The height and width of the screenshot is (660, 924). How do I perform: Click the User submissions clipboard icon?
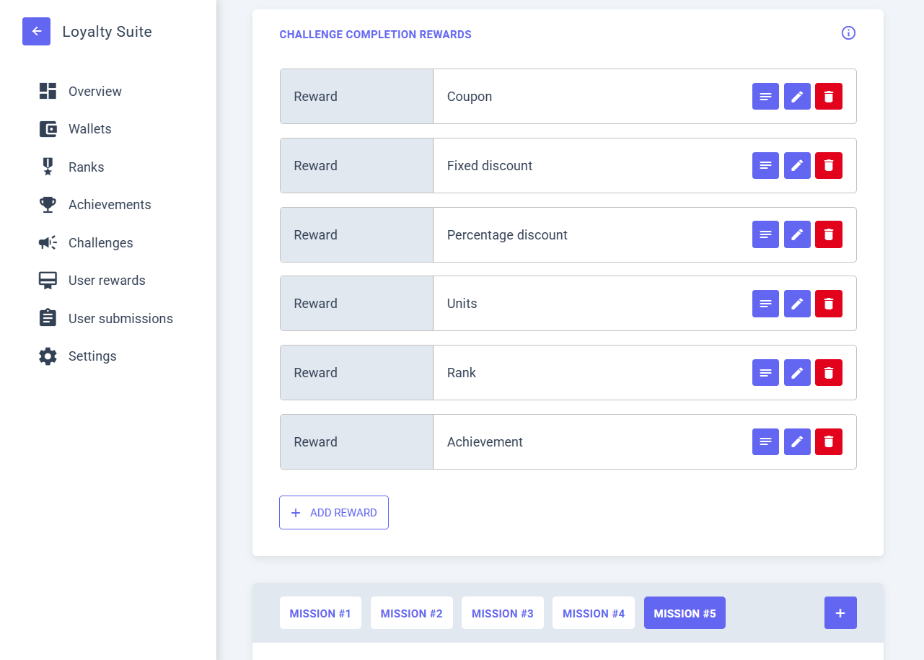click(x=48, y=318)
